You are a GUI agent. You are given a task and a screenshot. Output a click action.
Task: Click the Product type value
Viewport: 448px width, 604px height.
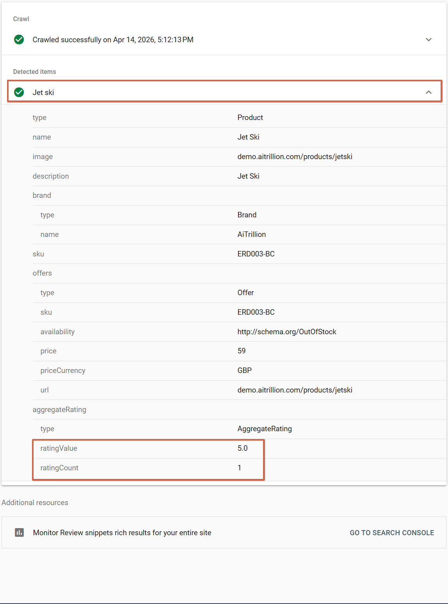pyautogui.click(x=250, y=117)
